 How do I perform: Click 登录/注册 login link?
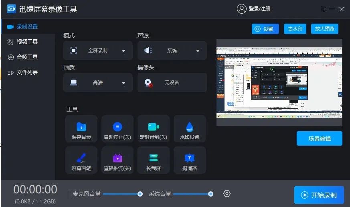pos(259,9)
